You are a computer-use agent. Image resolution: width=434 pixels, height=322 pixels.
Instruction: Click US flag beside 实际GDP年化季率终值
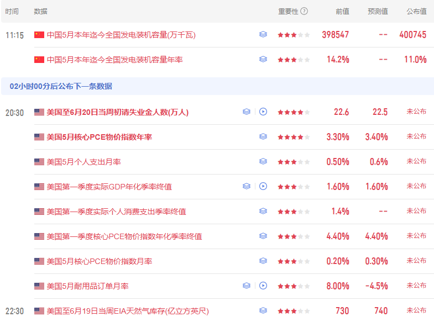coord(39,187)
